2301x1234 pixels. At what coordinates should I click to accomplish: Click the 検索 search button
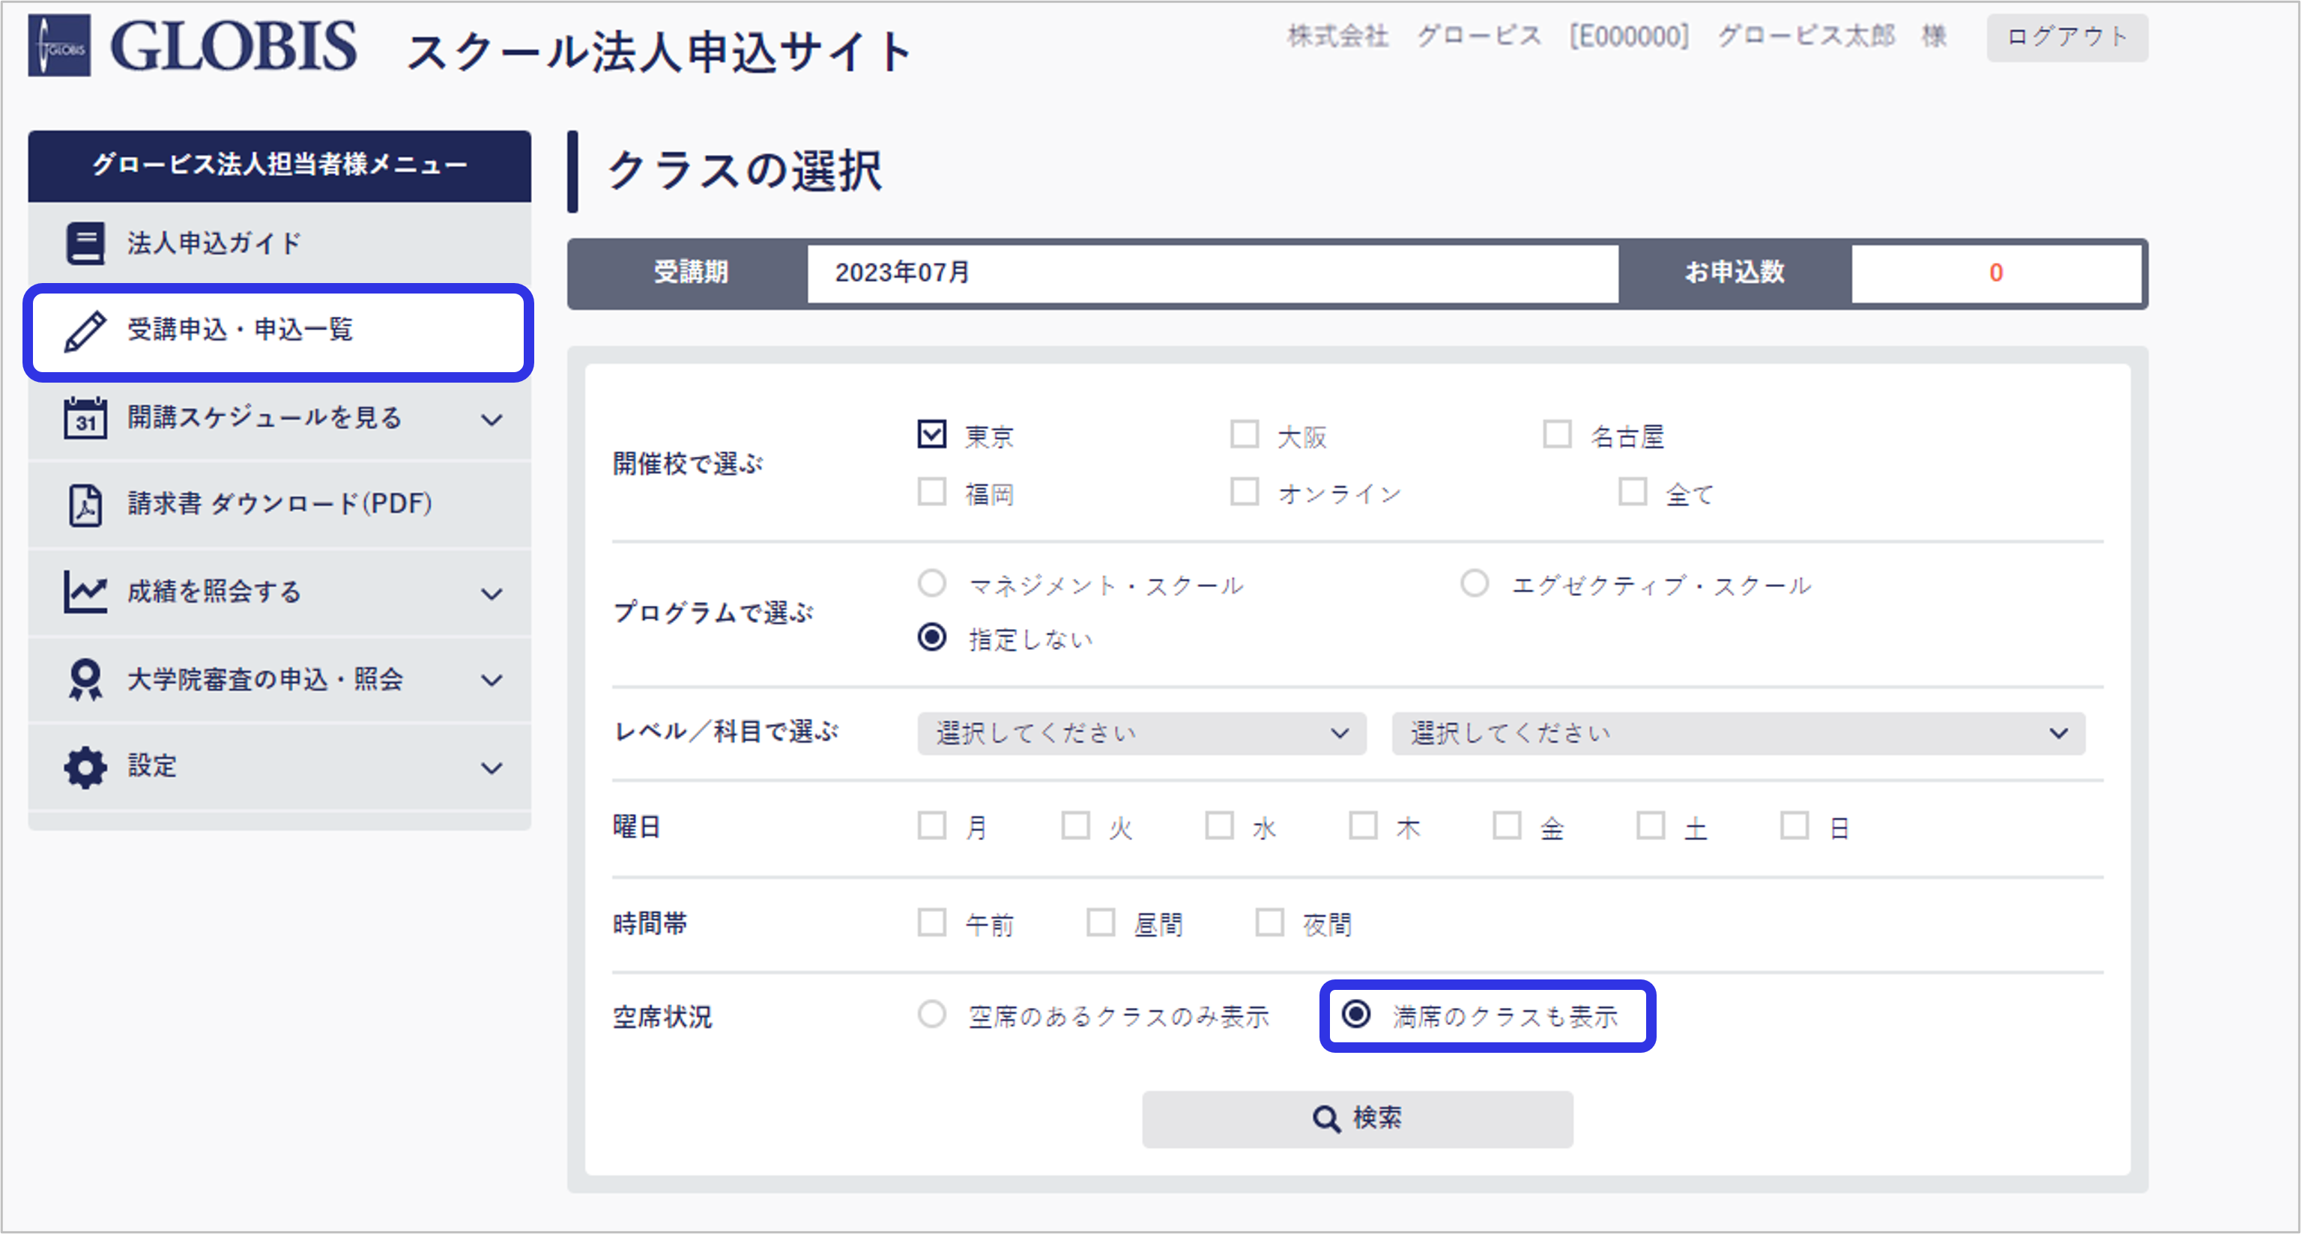click(x=1357, y=1119)
